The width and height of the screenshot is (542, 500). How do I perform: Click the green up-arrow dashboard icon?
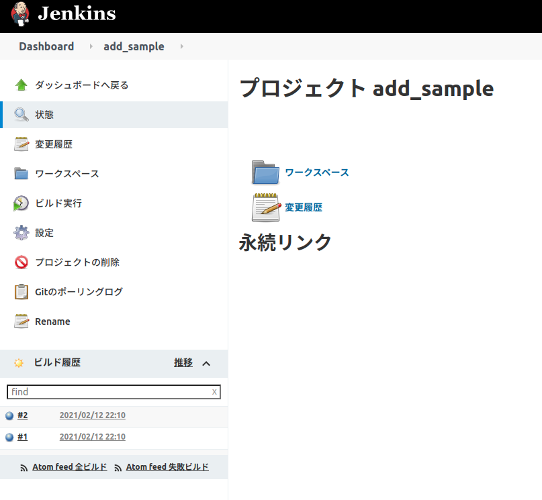click(21, 85)
